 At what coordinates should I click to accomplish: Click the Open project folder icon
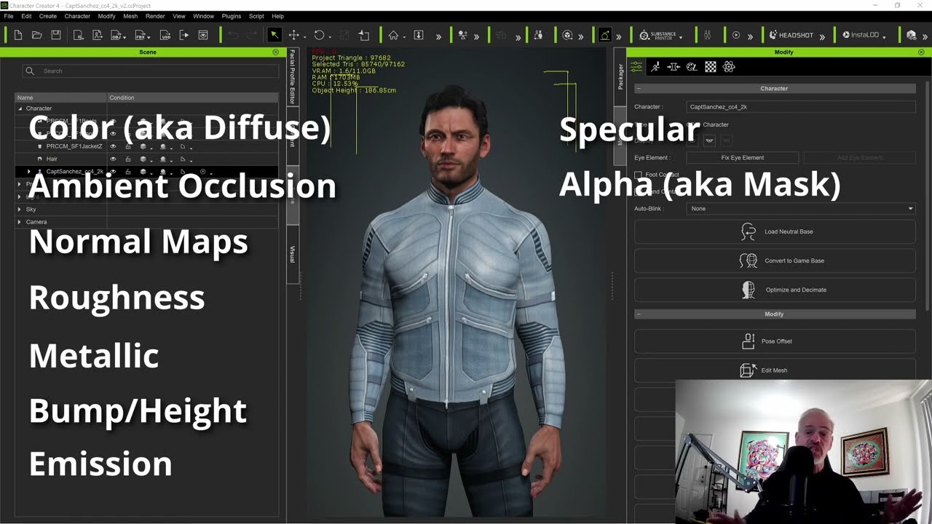point(37,35)
